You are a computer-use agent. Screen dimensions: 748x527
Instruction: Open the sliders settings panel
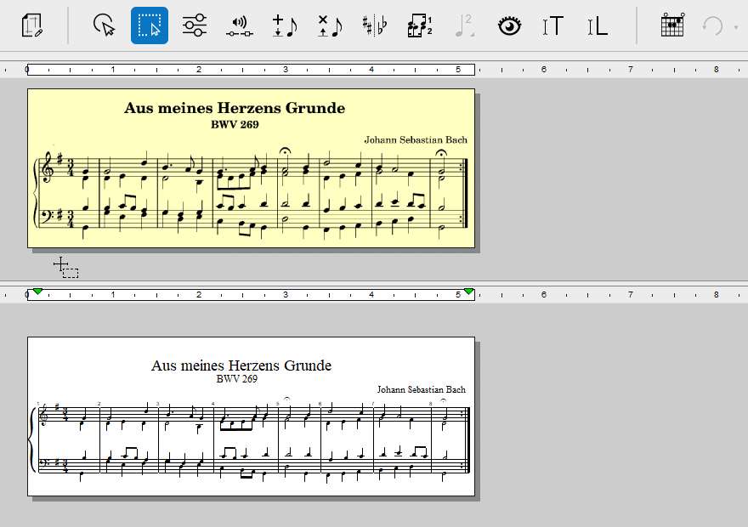tap(195, 25)
